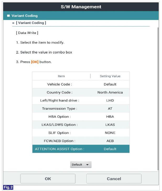Select the FCW/AEB Option row
The height and width of the screenshot is (191, 162).
[x=60, y=141]
